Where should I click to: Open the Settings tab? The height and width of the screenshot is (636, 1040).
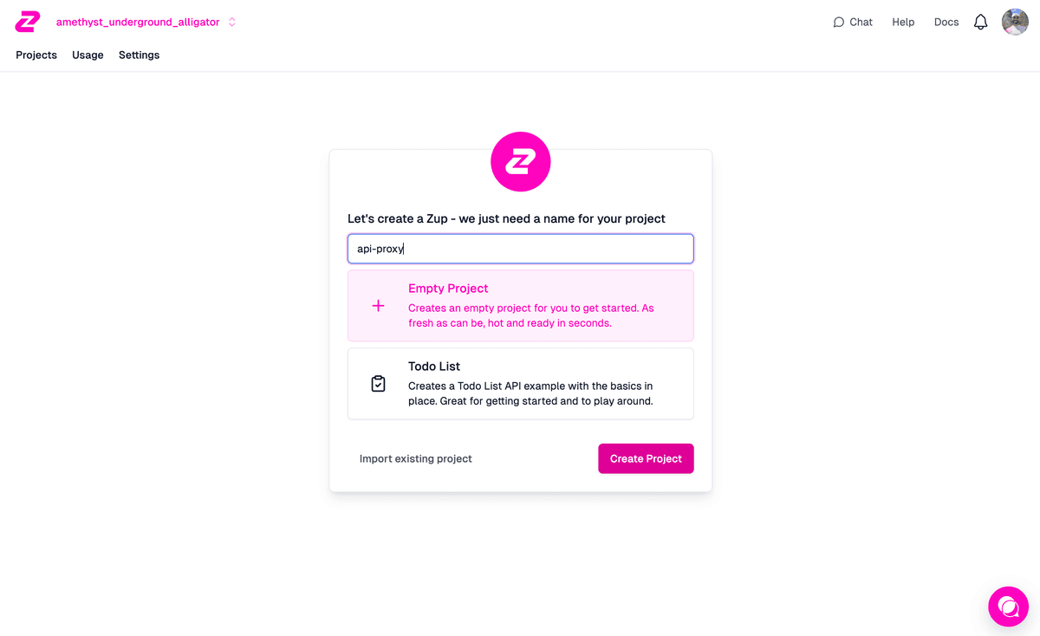coord(139,55)
